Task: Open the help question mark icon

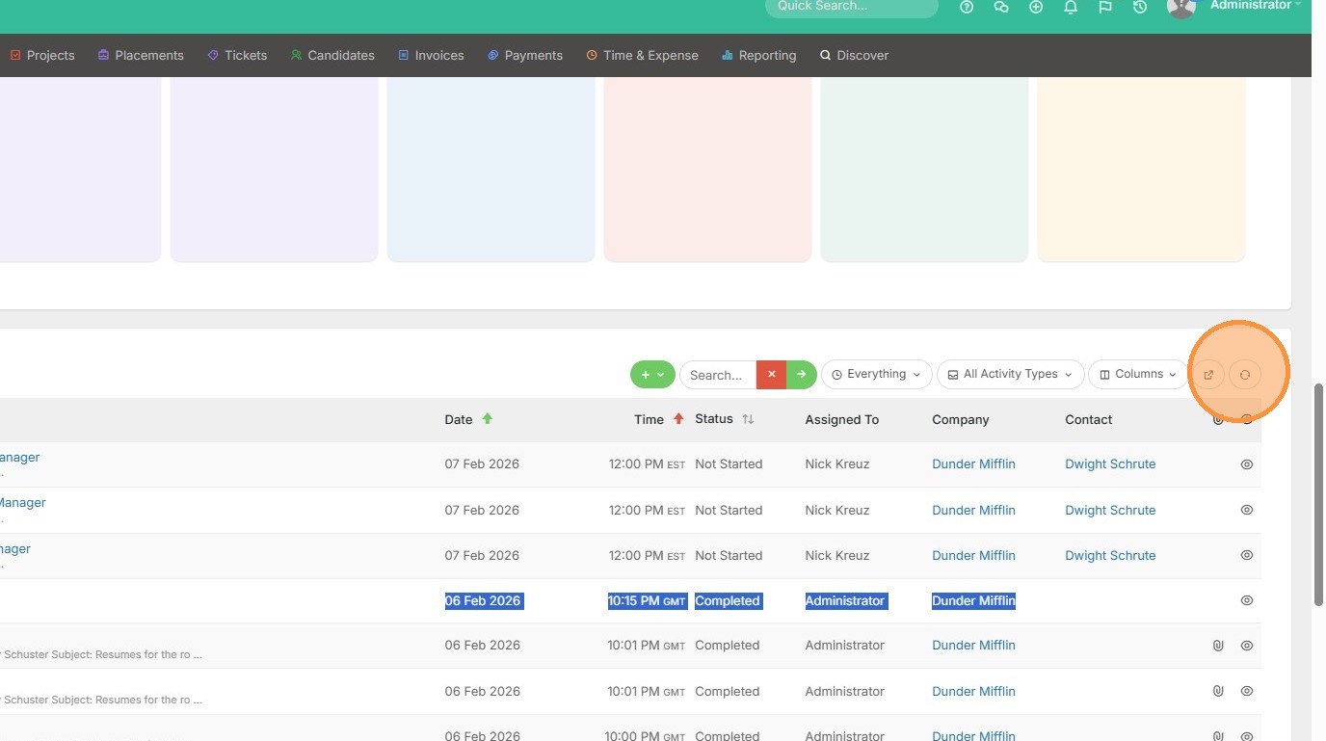Action: (967, 7)
